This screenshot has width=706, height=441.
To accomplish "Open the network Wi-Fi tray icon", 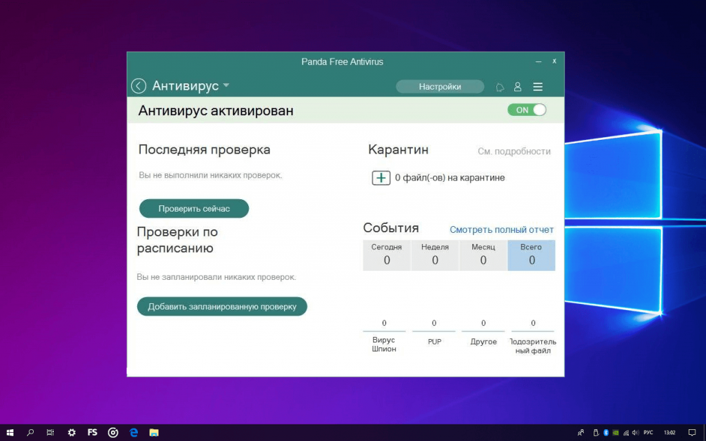I will 626,433.
